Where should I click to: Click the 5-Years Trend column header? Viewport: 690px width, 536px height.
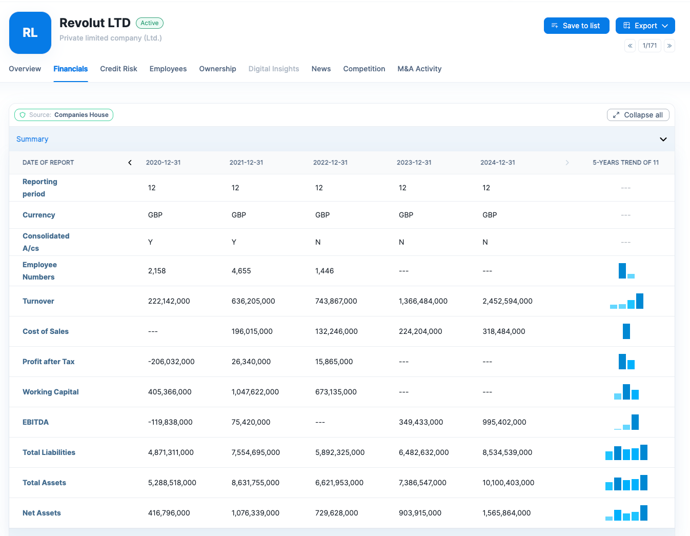[x=626, y=163]
